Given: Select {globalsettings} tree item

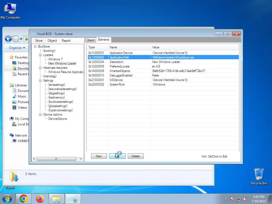Looking at the screenshot, I should coord(58,106).
